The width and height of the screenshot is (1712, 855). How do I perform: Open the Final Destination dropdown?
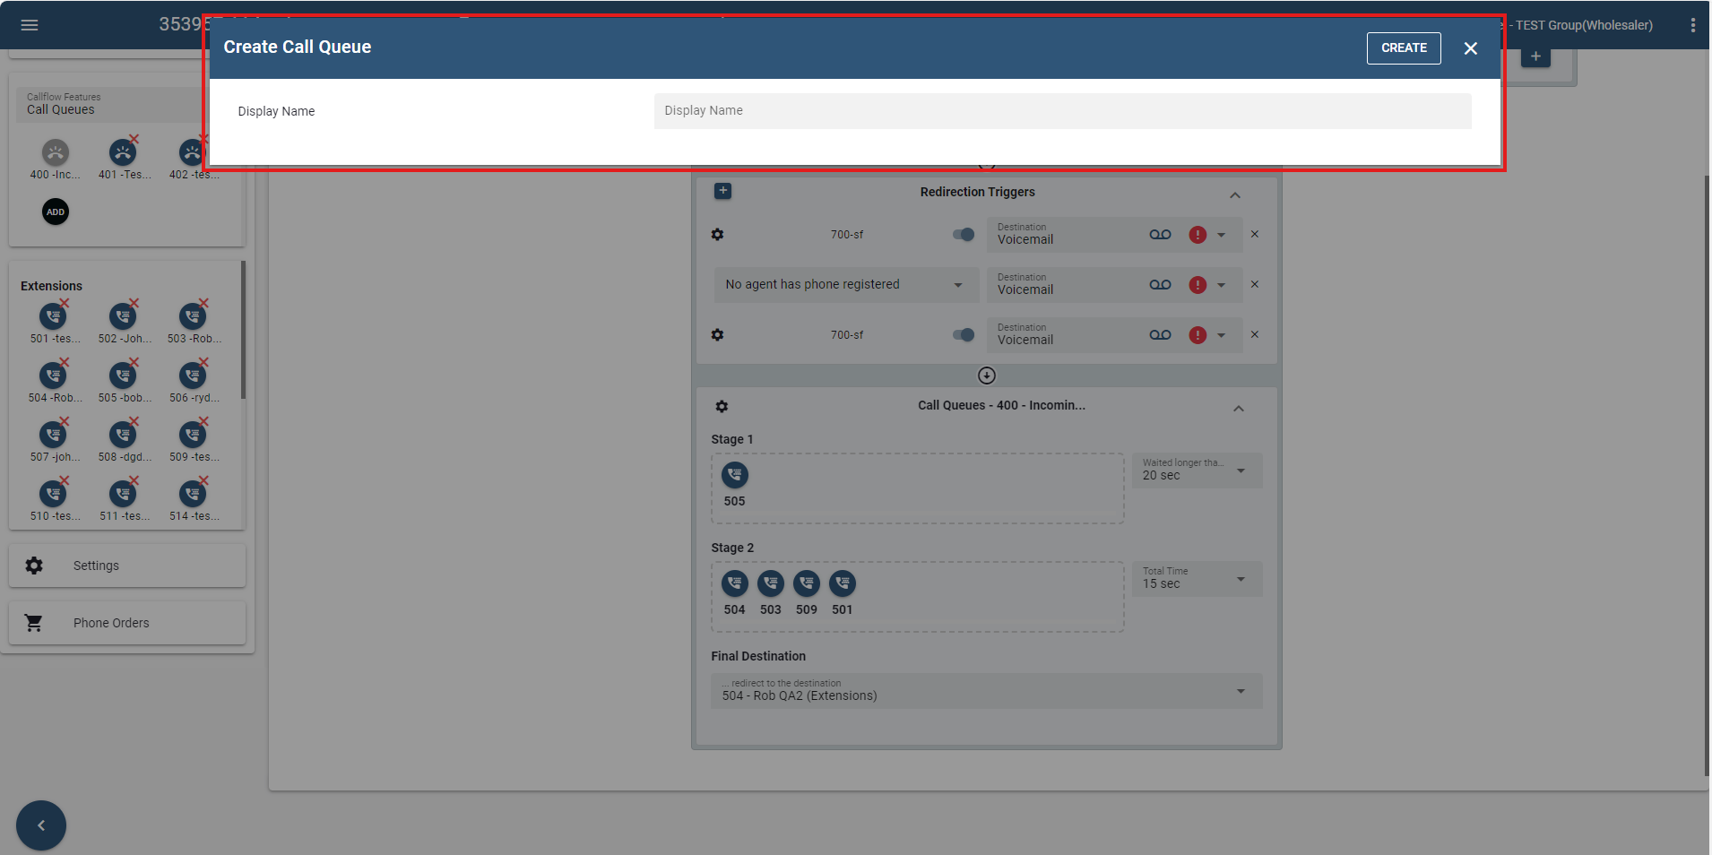point(986,691)
